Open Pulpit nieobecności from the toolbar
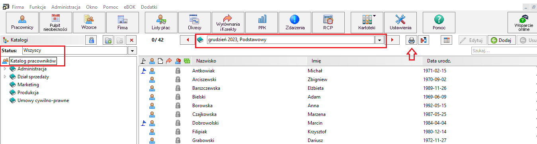Viewport: 537px width, 144px height. (56, 22)
